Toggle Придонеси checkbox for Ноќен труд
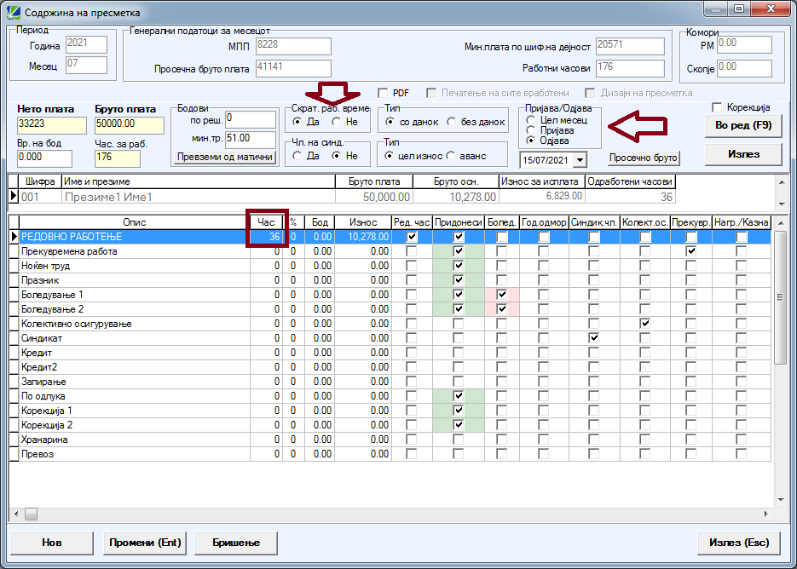Image resolution: width=797 pixels, height=569 pixels. click(x=459, y=266)
